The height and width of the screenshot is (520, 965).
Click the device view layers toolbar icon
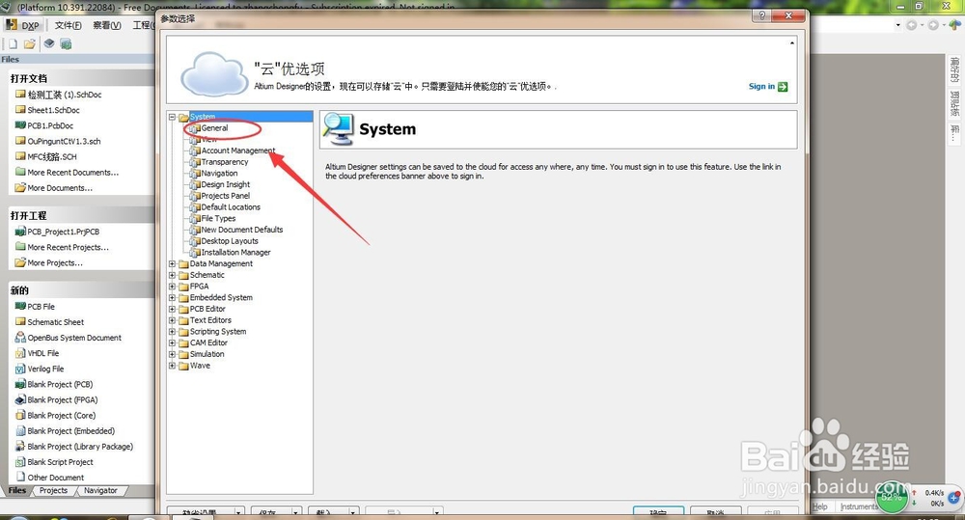48,43
